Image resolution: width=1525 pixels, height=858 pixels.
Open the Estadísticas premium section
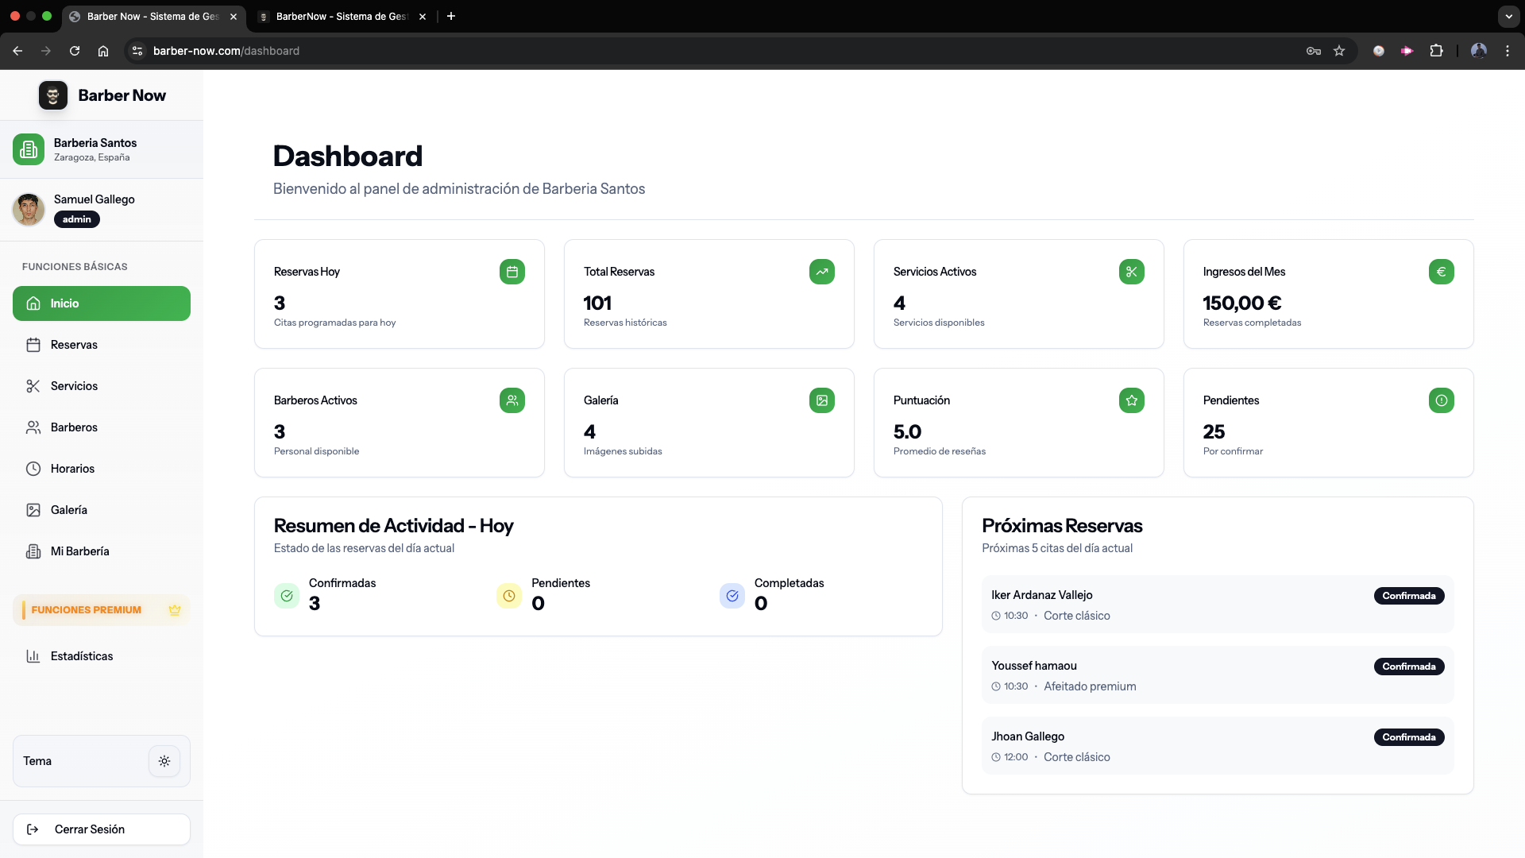tap(81, 656)
